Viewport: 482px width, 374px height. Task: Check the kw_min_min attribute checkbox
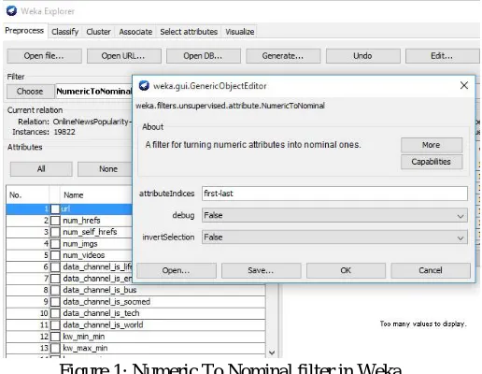(55, 337)
